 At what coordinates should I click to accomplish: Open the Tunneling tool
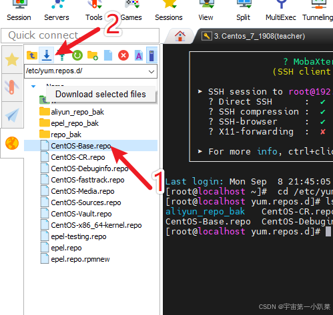tap(318, 11)
